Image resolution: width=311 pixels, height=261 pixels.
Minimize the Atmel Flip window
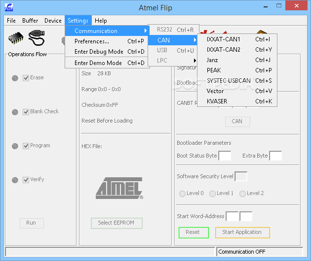tap(266, 6)
